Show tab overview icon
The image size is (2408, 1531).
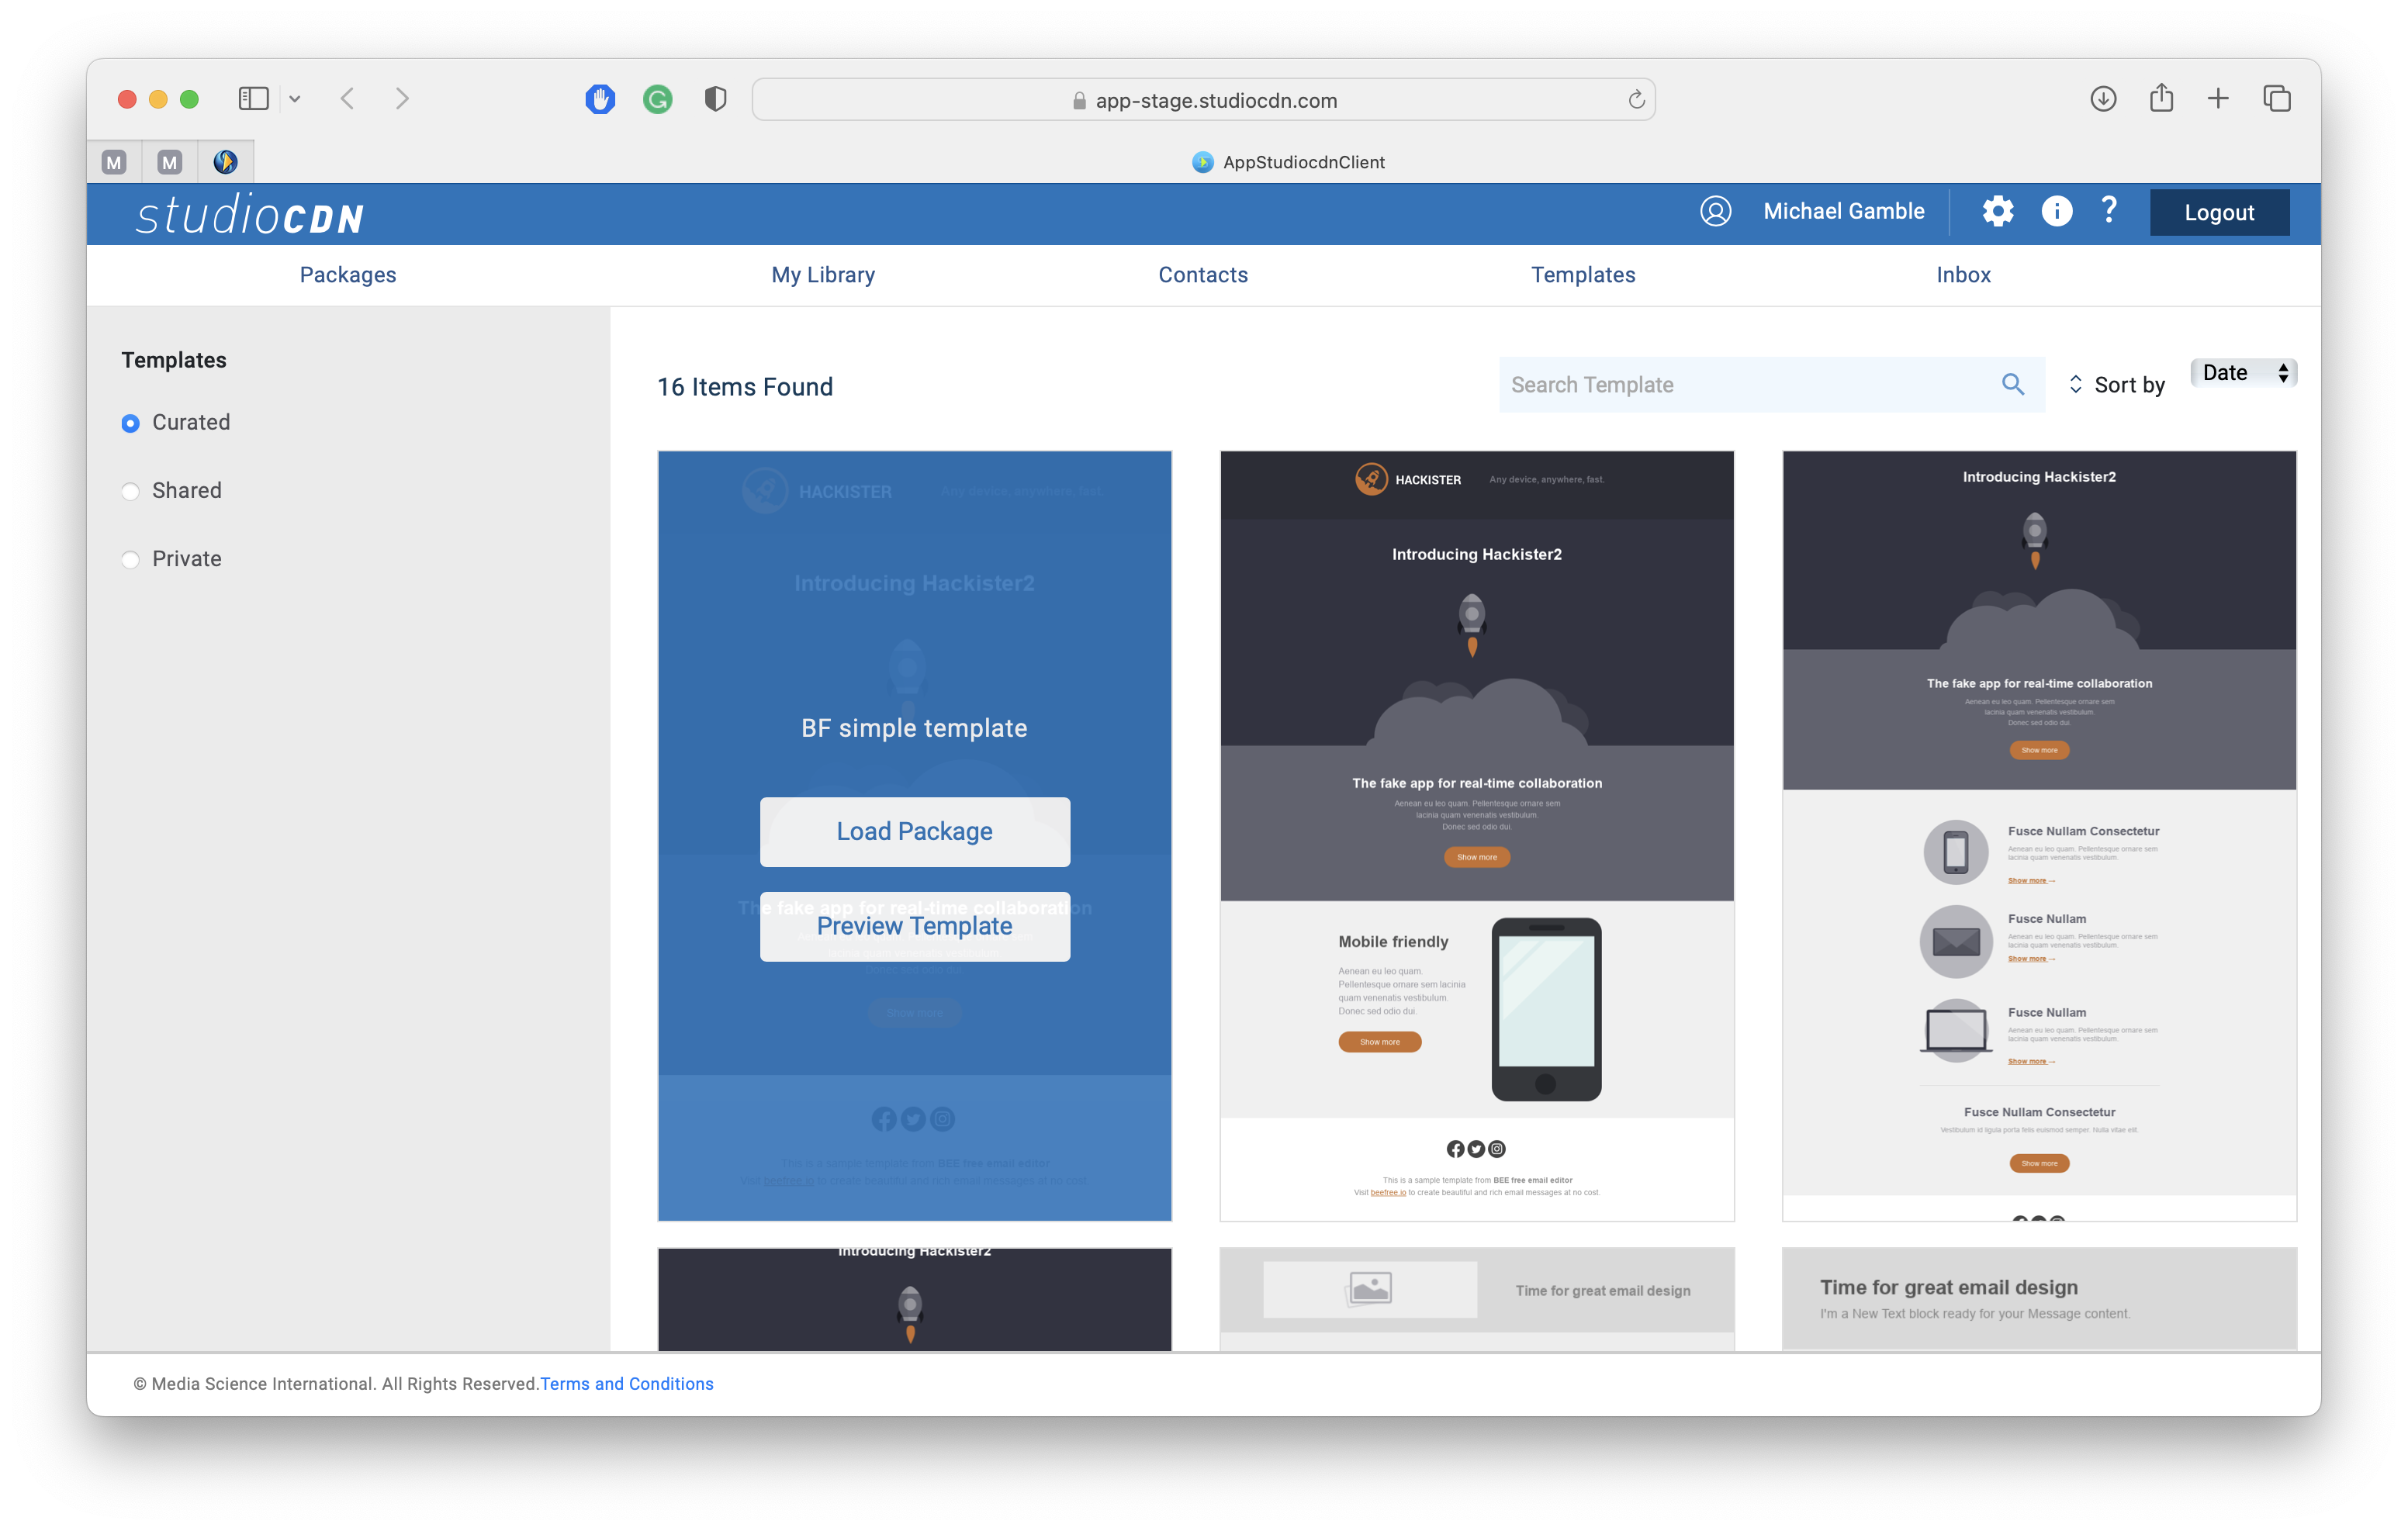[2277, 99]
